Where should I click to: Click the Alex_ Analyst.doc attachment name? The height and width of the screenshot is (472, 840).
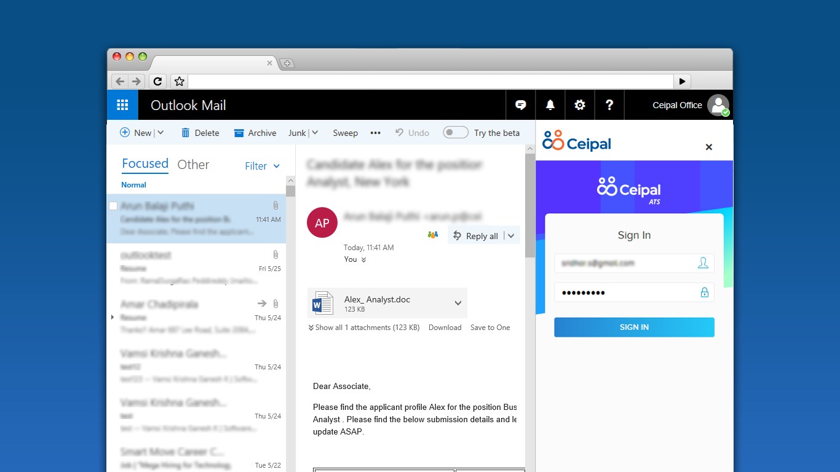pyautogui.click(x=377, y=299)
